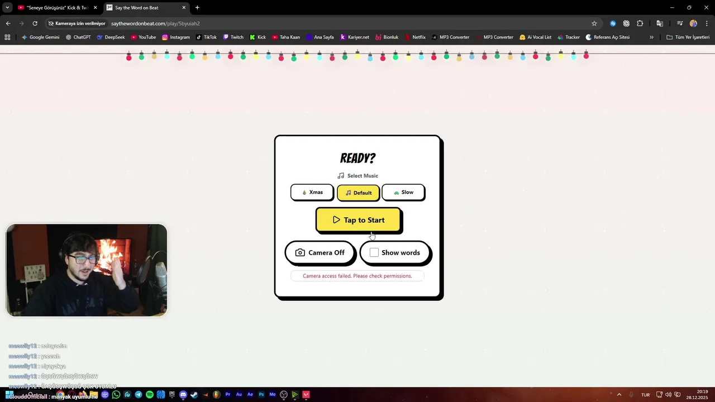Image resolution: width=715 pixels, height=402 pixels.
Task: Select the Xmas music option
Action: 312,192
